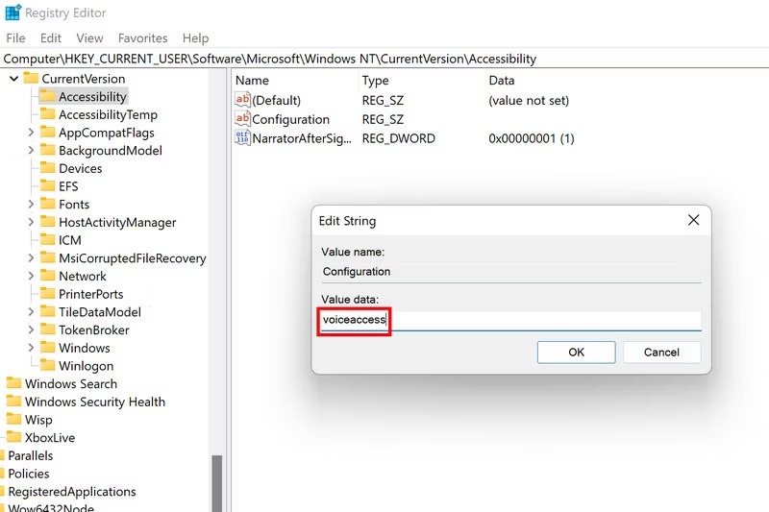The width and height of the screenshot is (769, 512).
Task: Open the View menu
Action: click(x=89, y=38)
